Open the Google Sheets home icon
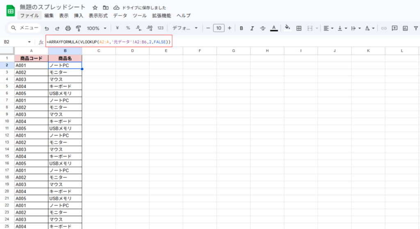 [10, 11]
